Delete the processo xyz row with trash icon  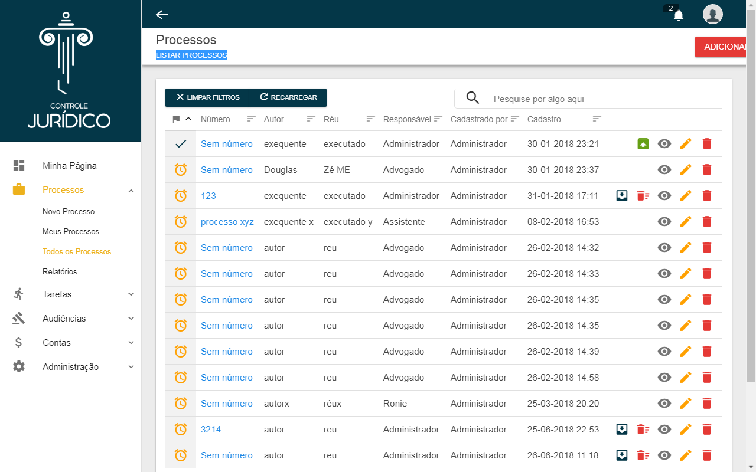706,222
